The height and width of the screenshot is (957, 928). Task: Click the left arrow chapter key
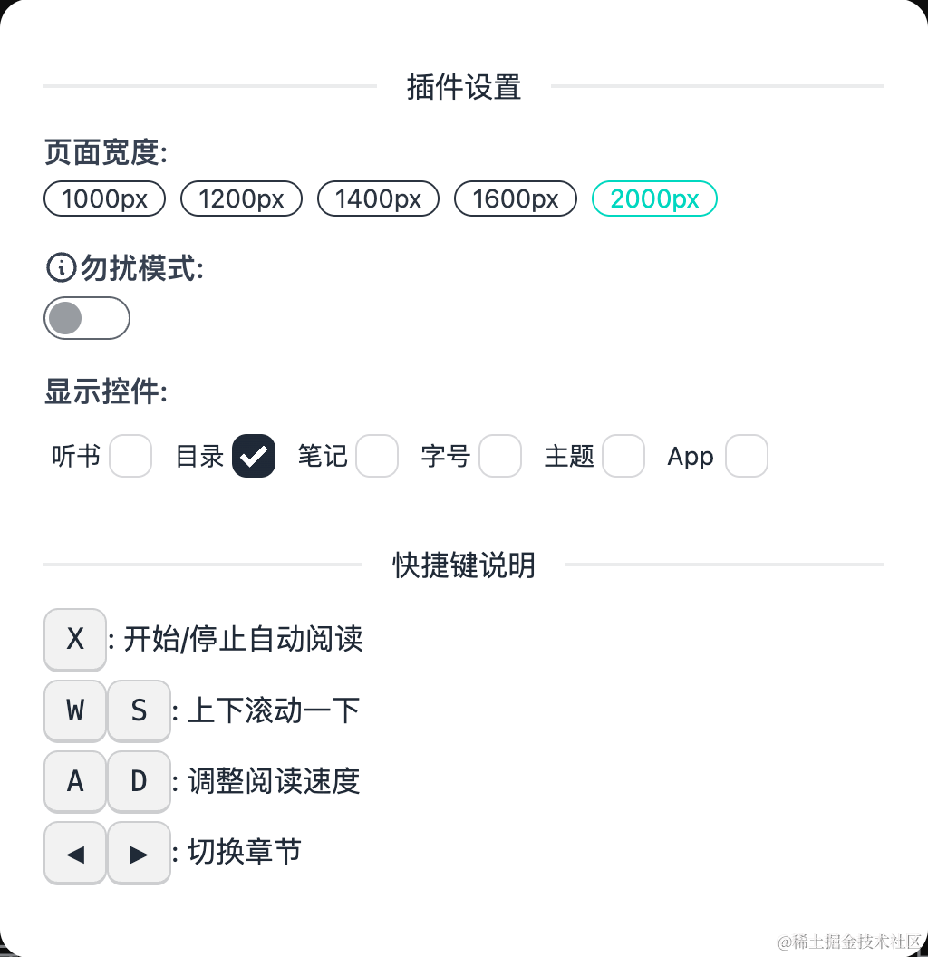(x=74, y=853)
